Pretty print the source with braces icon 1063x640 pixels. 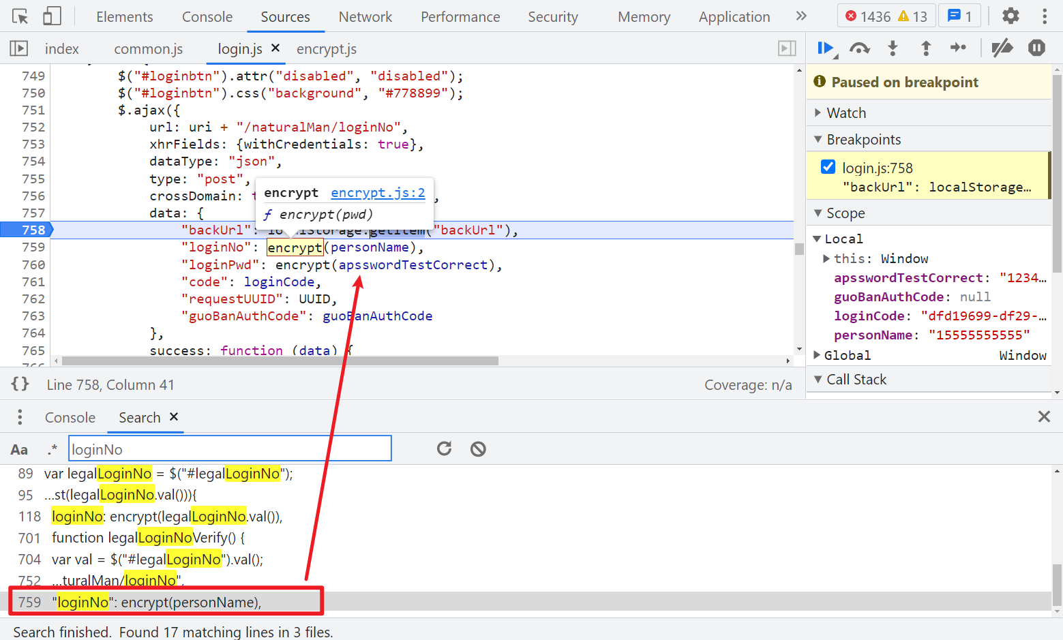[x=20, y=384]
